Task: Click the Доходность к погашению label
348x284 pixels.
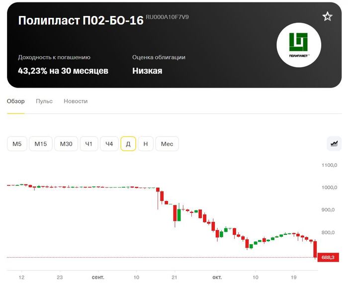Action: tap(54, 57)
